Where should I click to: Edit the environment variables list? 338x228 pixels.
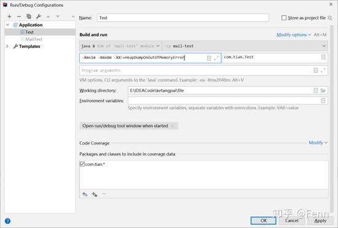[x=323, y=100]
